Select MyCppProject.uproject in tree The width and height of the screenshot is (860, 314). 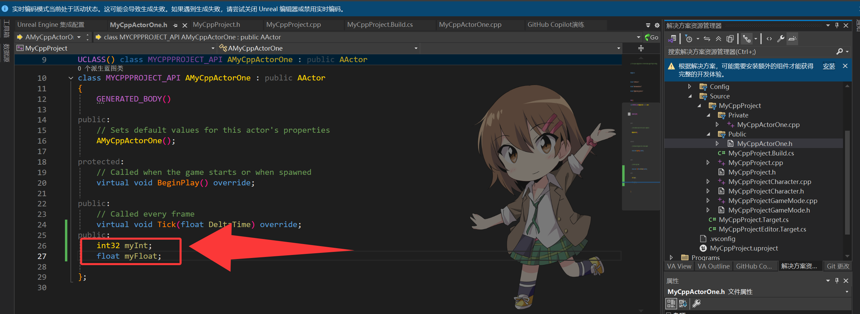744,248
